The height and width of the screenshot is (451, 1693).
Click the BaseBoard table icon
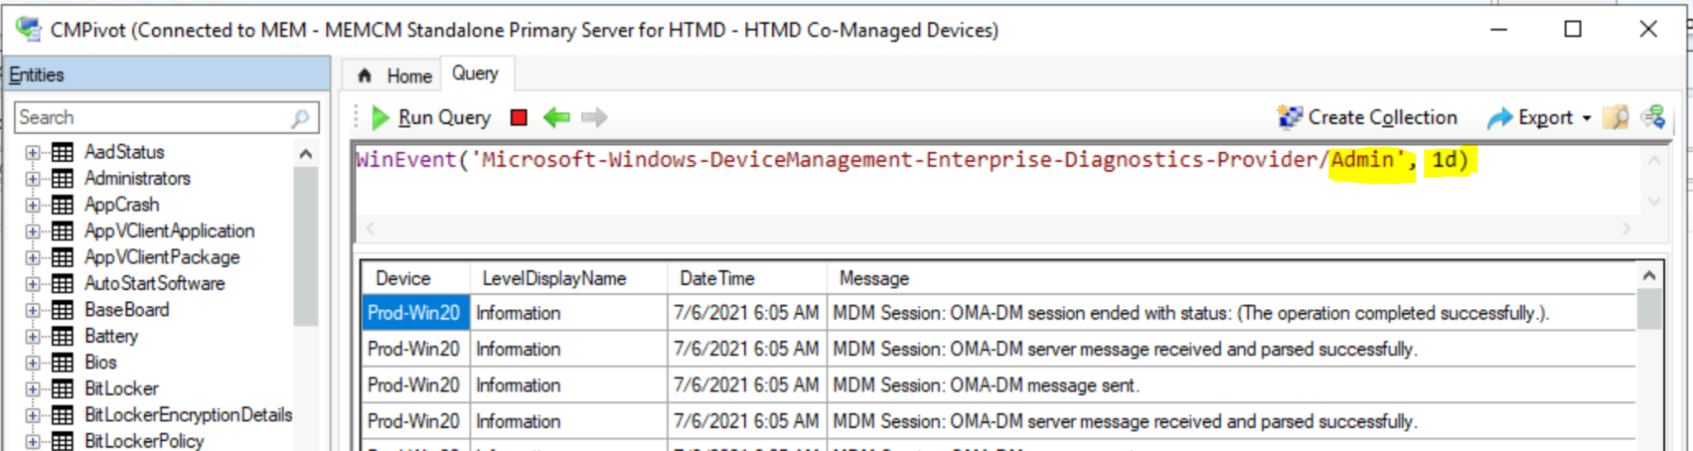pos(62,311)
